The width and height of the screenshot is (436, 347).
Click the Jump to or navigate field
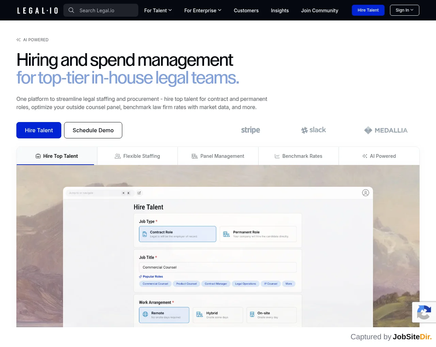(x=99, y=193)
